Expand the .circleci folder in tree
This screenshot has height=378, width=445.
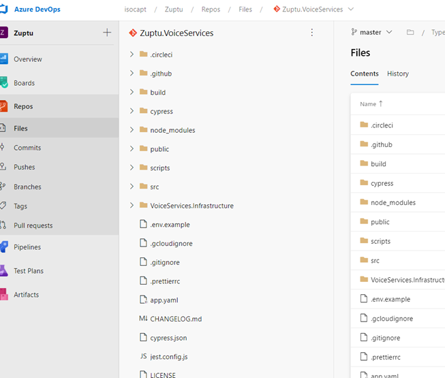coord(132,54)
